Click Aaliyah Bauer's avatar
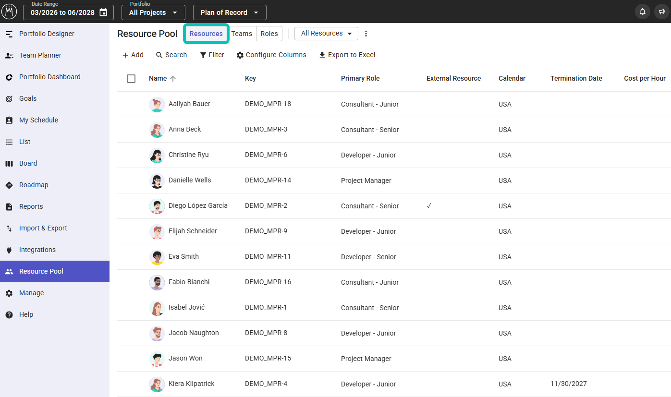Image resolution: width=671 pixels, height=397 pixels. click(x=157, y=104)
